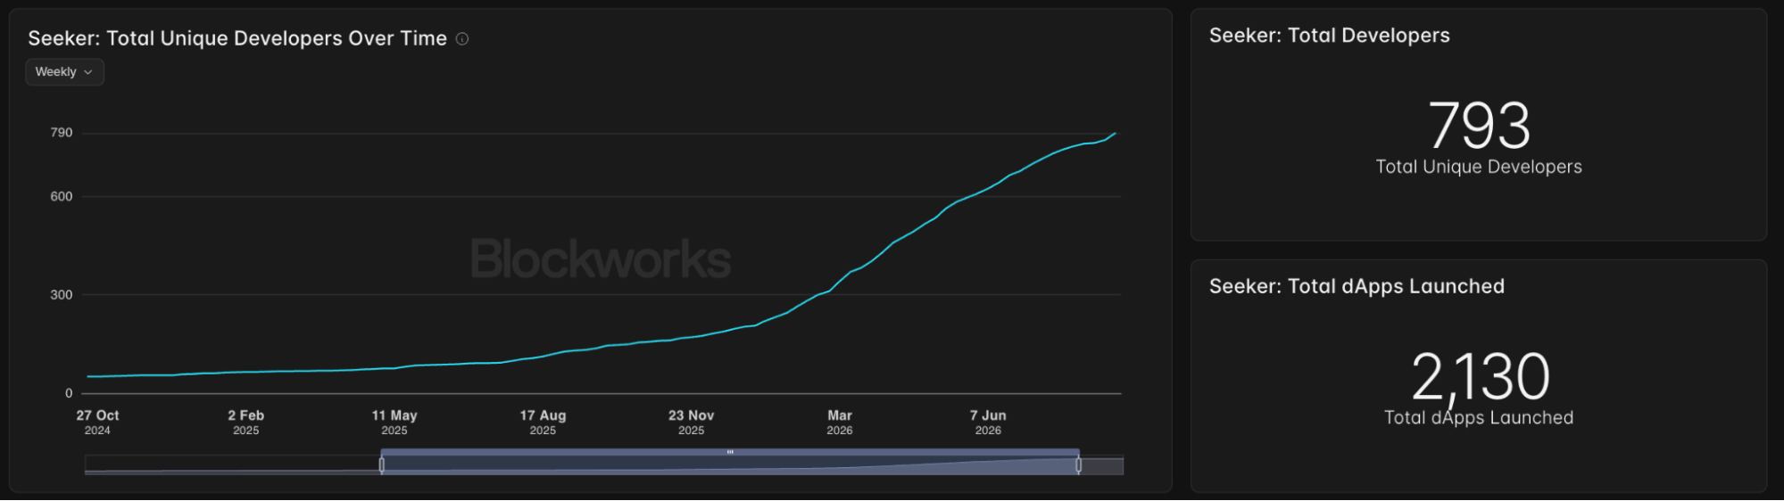
Task: Click the left range selector handle
Action: [382, 464]
